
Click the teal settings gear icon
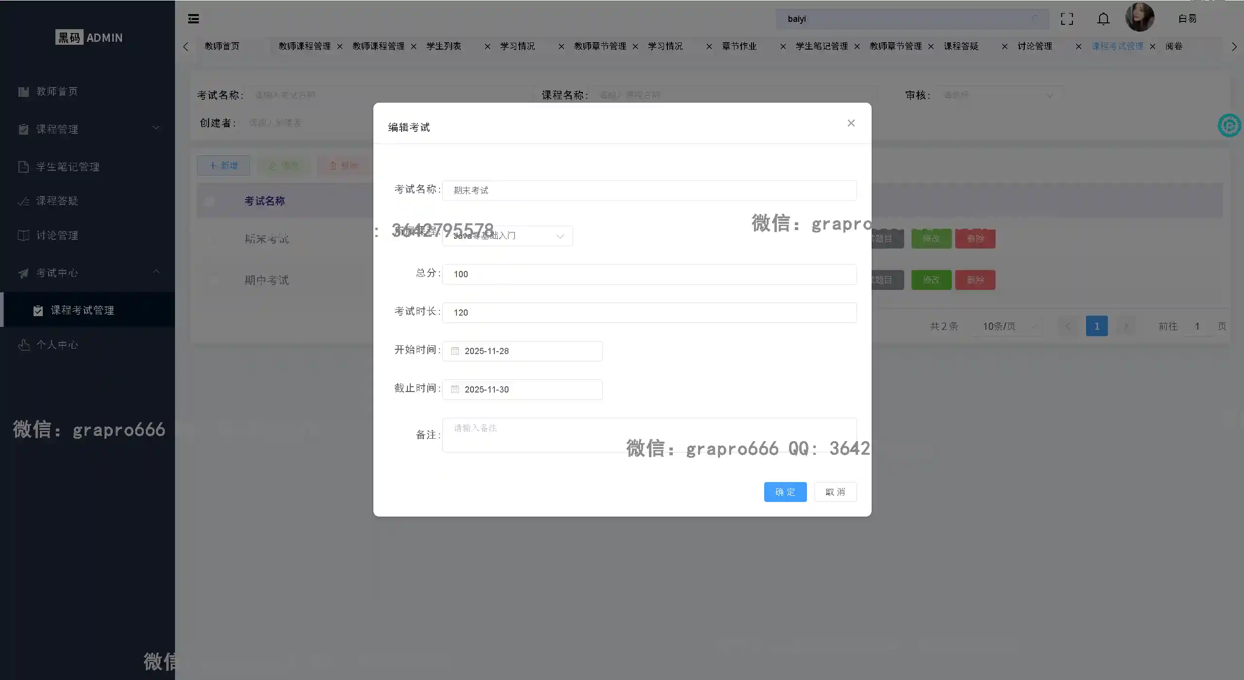[x=1229, y=125]
